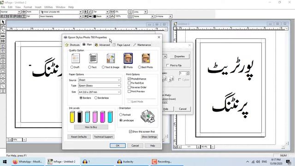The height and width of the screenshot is (166, 295).
Task: Select the Portrait orientation radio button
Action: [x=121, y=115]
